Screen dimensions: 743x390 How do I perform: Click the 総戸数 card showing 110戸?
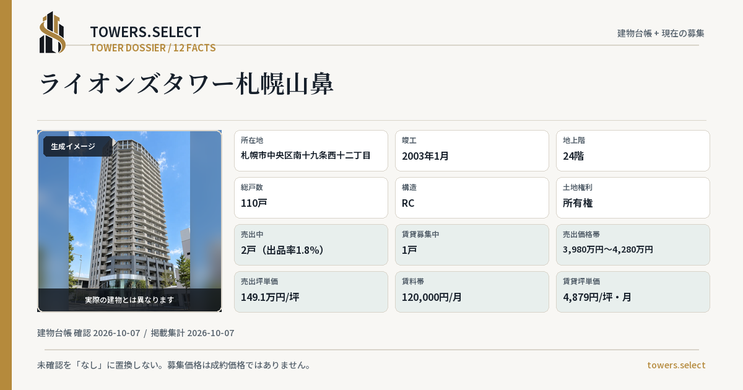point(311,197)
